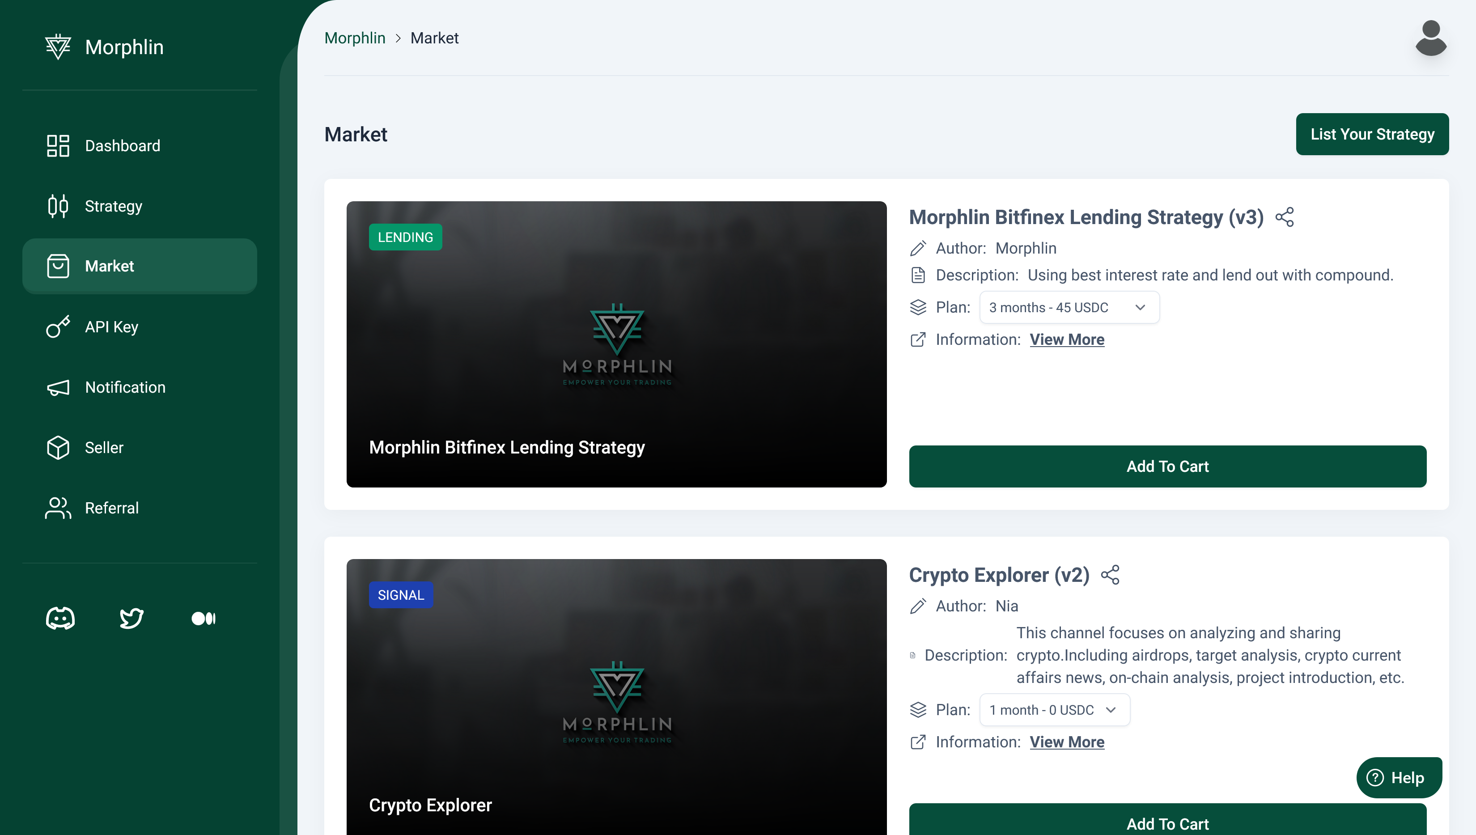Open the Discord icon link
Viewport: 1476px width, 835px height.
click(60, 618)
